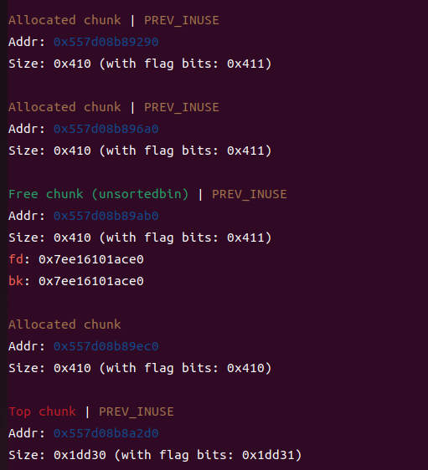This screenshot has height=470, width=428.
Task: Click the address 0x557d08b89ec0
Action: coord(106,346)
